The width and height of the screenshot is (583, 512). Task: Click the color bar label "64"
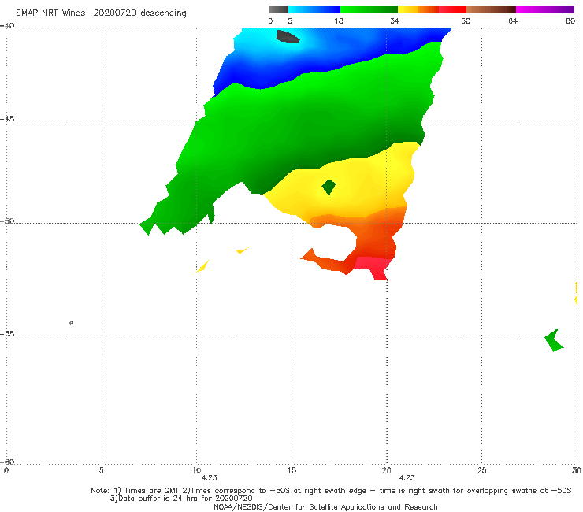[x=513, y=20]
